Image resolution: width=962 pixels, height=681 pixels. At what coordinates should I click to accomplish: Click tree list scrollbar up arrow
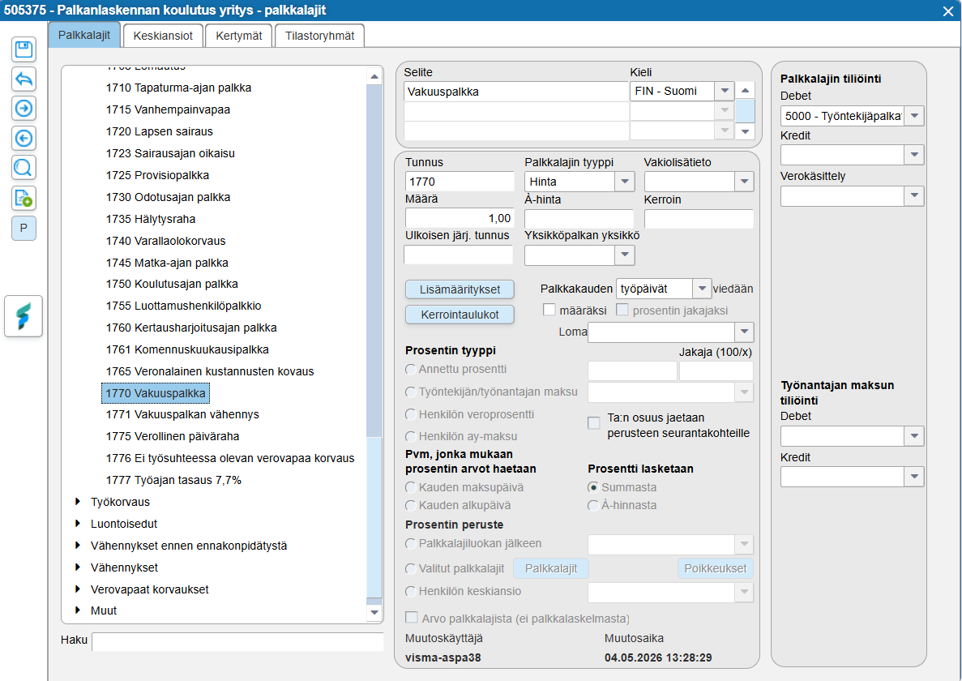(x=374, y=77)
